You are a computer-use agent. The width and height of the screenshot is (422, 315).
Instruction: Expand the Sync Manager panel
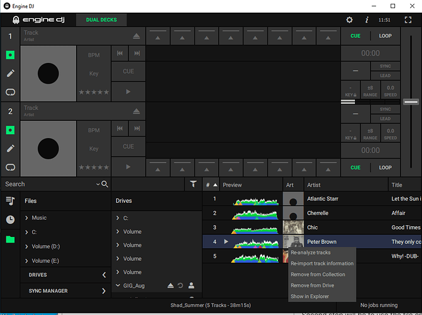point(104,291)
